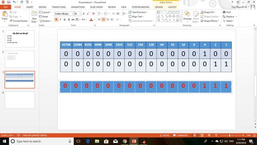This screenshot has height=145, width=257.
Task: Click the bullets list icon
Action: [99, 14]
